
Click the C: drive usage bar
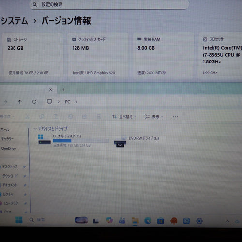pyautogui.click(x=81, y=141)
